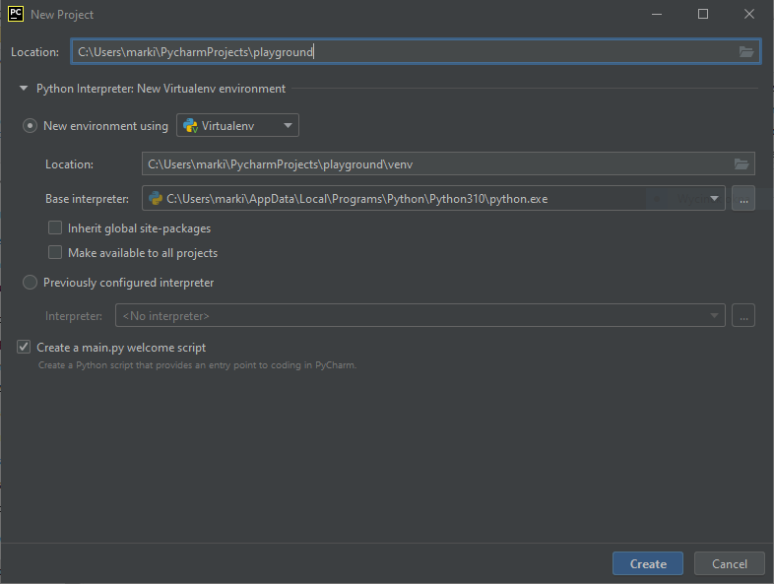Enable Inherit global site-packages
Viewport: 774px width, 584px height.
click(55, 228)
